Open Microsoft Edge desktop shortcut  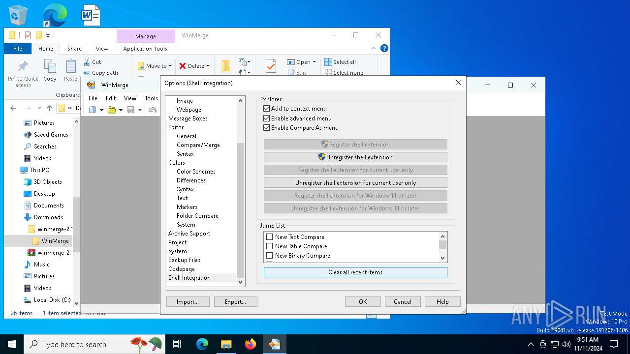click(55, 15)
